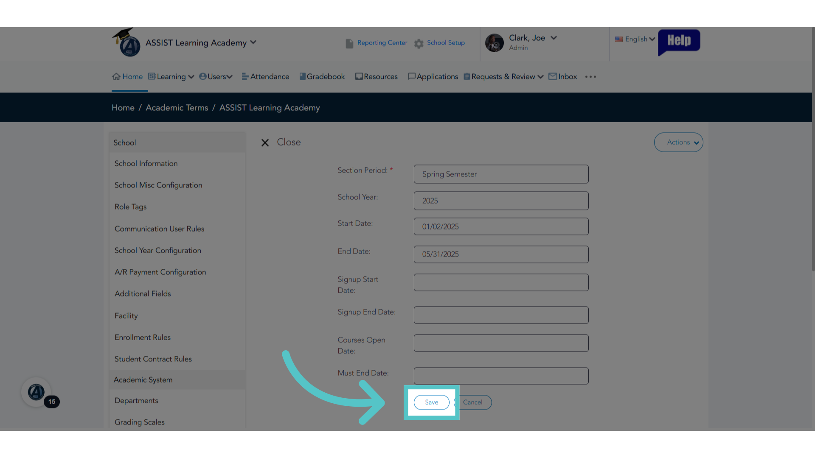Open the Reporting Center document icon
Viewport: 815px width, 458px height.
click(x=349, y=43)
